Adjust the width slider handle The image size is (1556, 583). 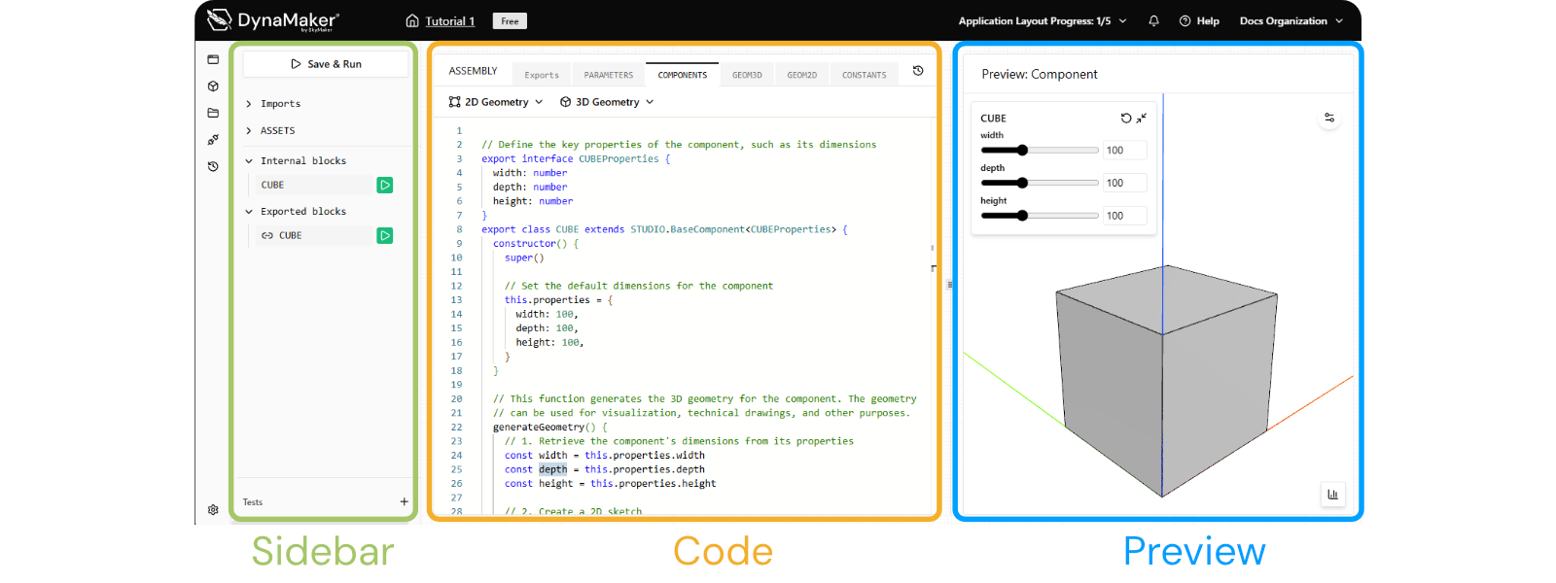(x=1022, y=151)
